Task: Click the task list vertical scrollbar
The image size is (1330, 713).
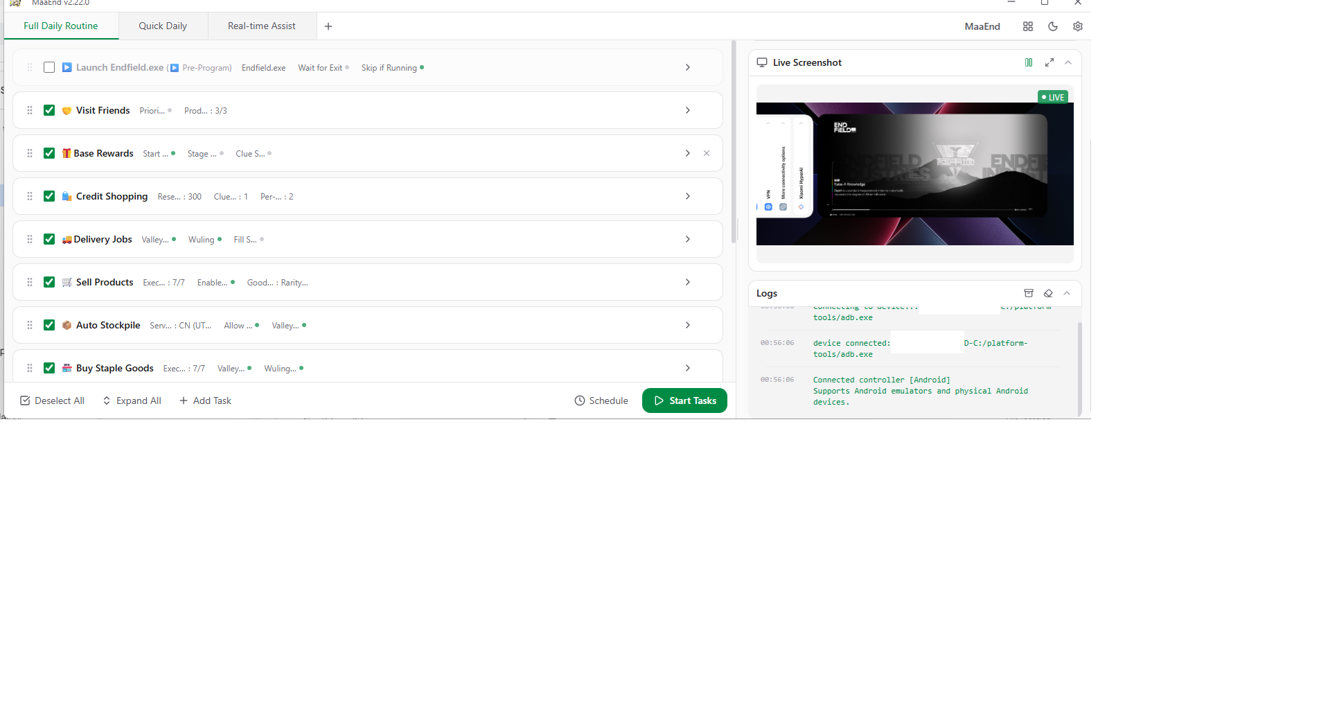Action: coord(734,141)
